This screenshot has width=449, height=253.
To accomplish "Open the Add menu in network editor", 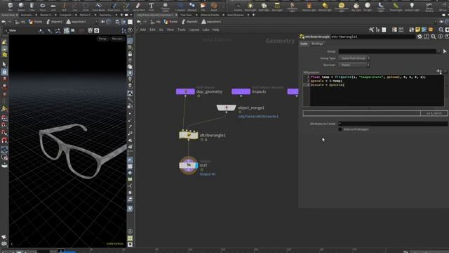I will click(x=143, y=30).
